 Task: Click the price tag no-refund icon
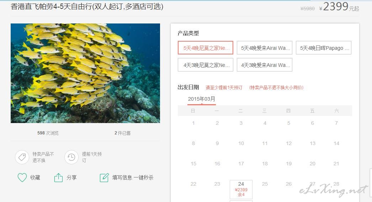22,157
